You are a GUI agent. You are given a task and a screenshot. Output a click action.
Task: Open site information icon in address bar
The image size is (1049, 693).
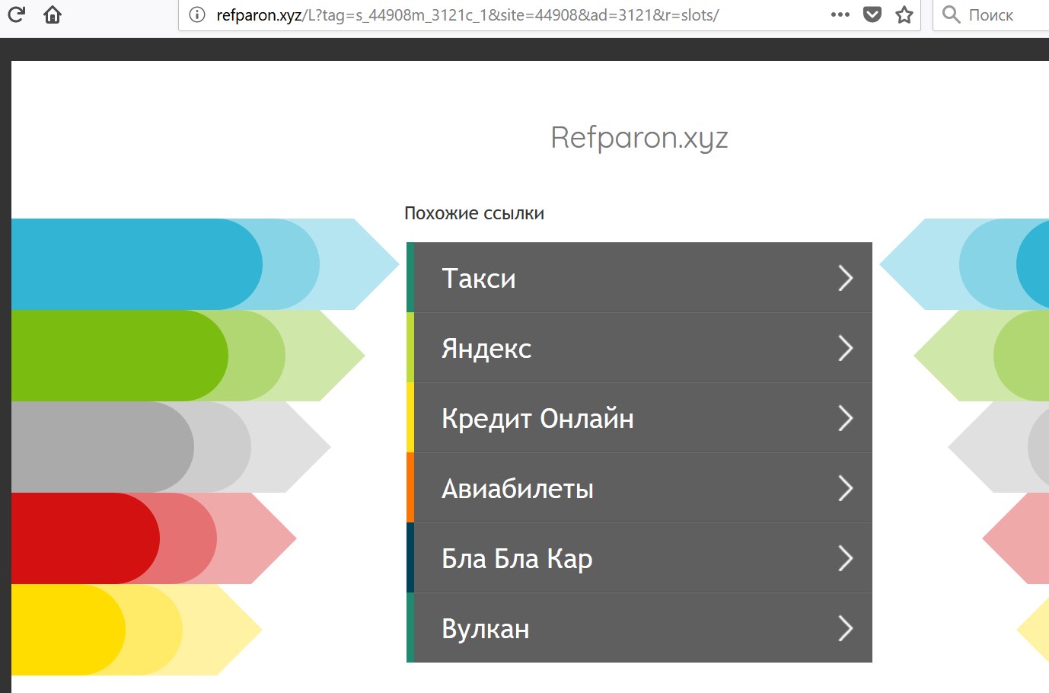coord(197,14)
